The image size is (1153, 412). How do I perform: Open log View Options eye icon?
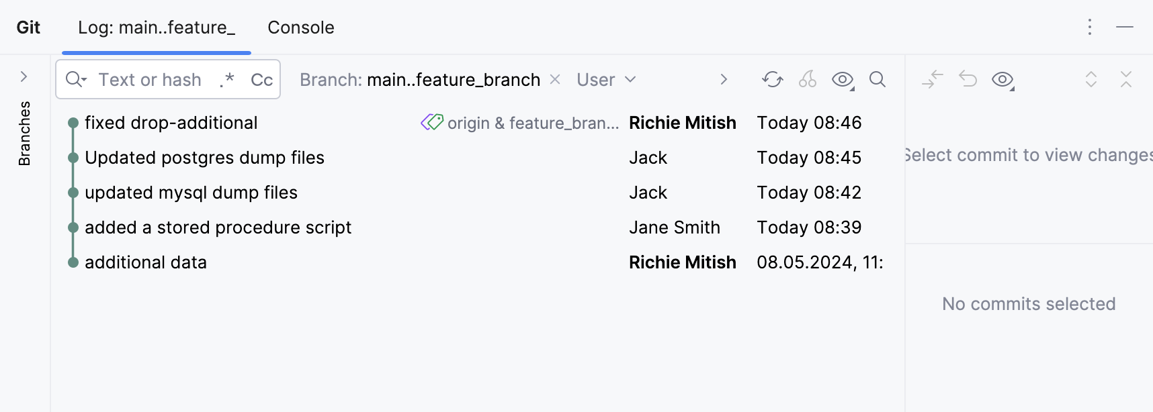[843, 80]
